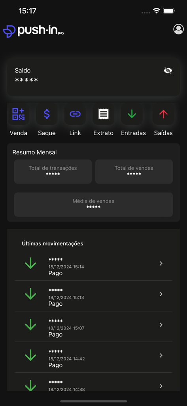187x406 pixels.
Task: Select date text 18/12/2024 14:38
Action: click(67, 389)
